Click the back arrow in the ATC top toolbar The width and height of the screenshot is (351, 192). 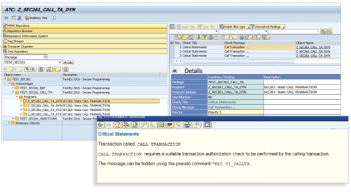tap(6, 18)
